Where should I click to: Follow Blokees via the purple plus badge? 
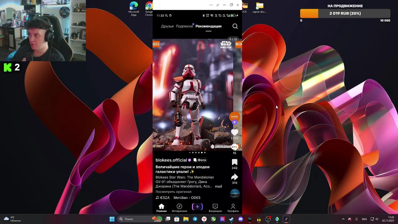tap(234, 122)
